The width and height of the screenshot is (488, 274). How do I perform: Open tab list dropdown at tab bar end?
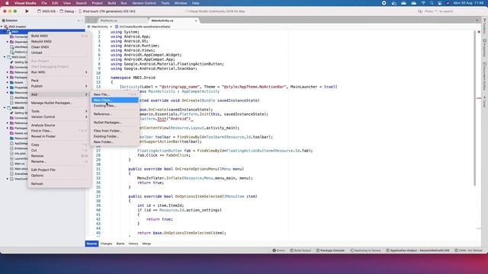(x=477, y=21)
